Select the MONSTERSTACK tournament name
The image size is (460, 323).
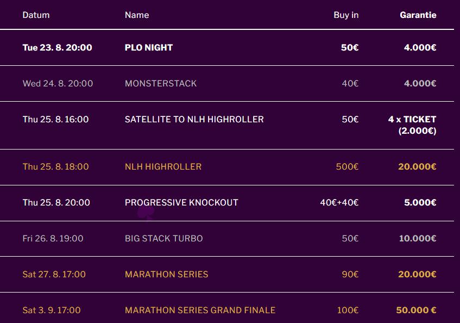[x=161, y=83]
